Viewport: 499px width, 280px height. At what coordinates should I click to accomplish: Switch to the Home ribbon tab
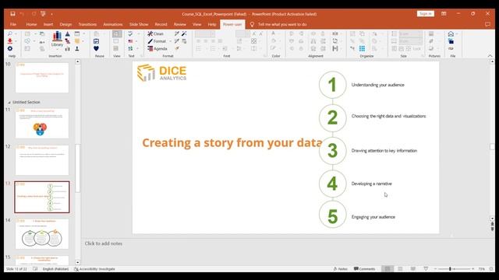31,24
